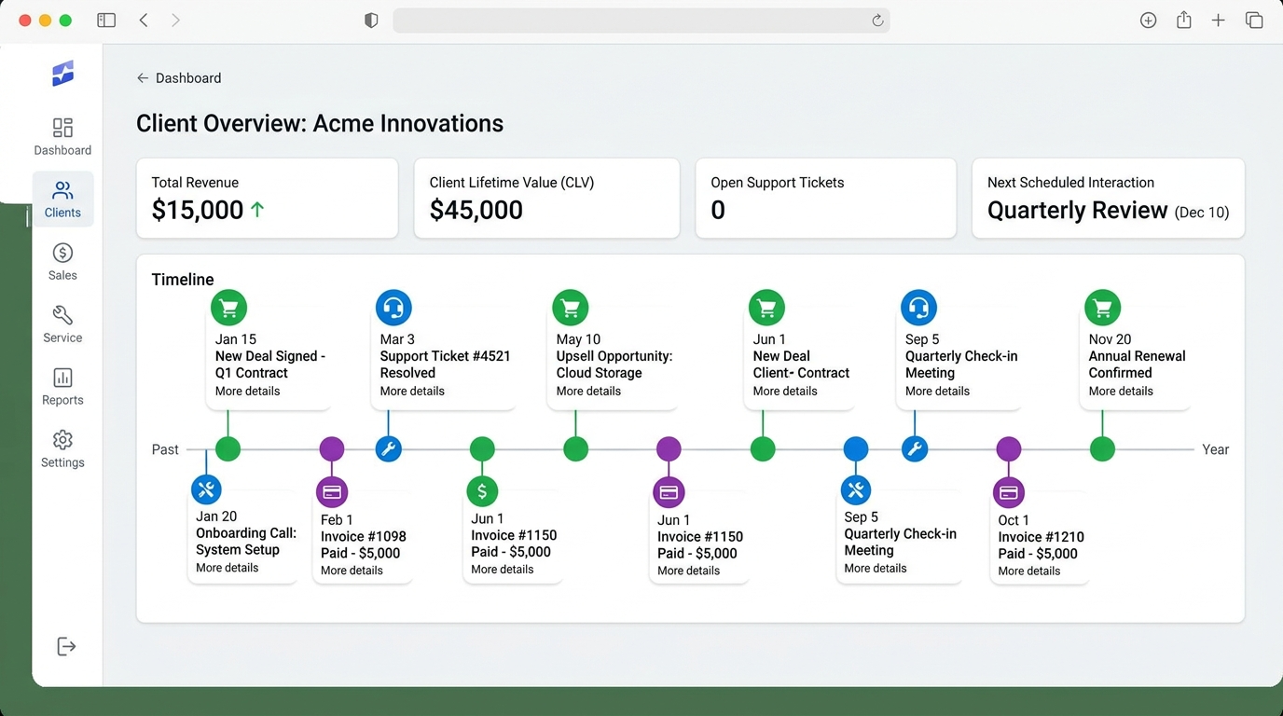Open More details for Jun 1 New Deal
Viewport: 1283px width, 716px height.
tap(785, 392)
